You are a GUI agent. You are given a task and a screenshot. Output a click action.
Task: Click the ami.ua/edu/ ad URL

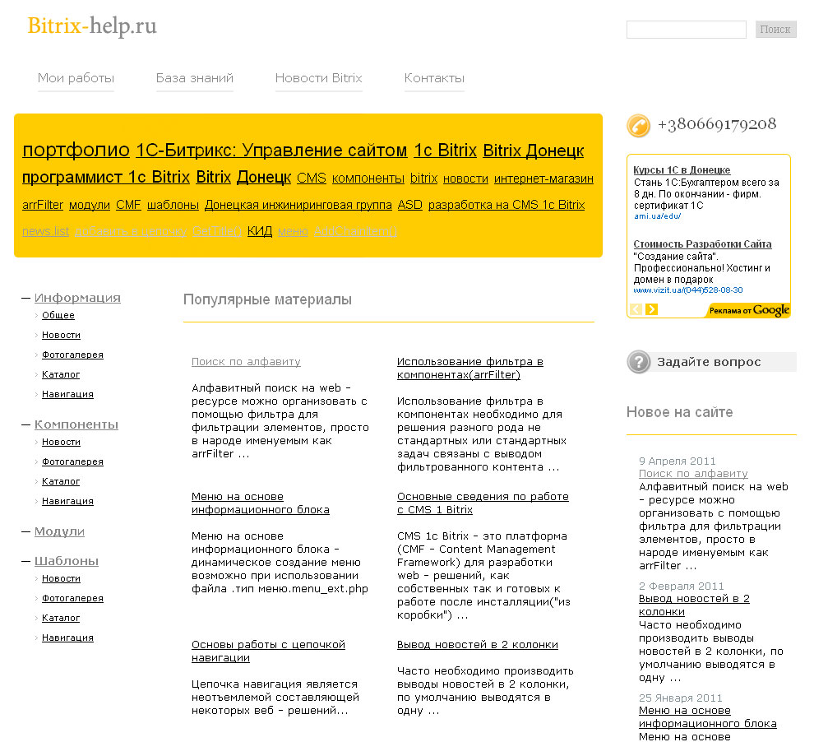[x=657, y=216]
